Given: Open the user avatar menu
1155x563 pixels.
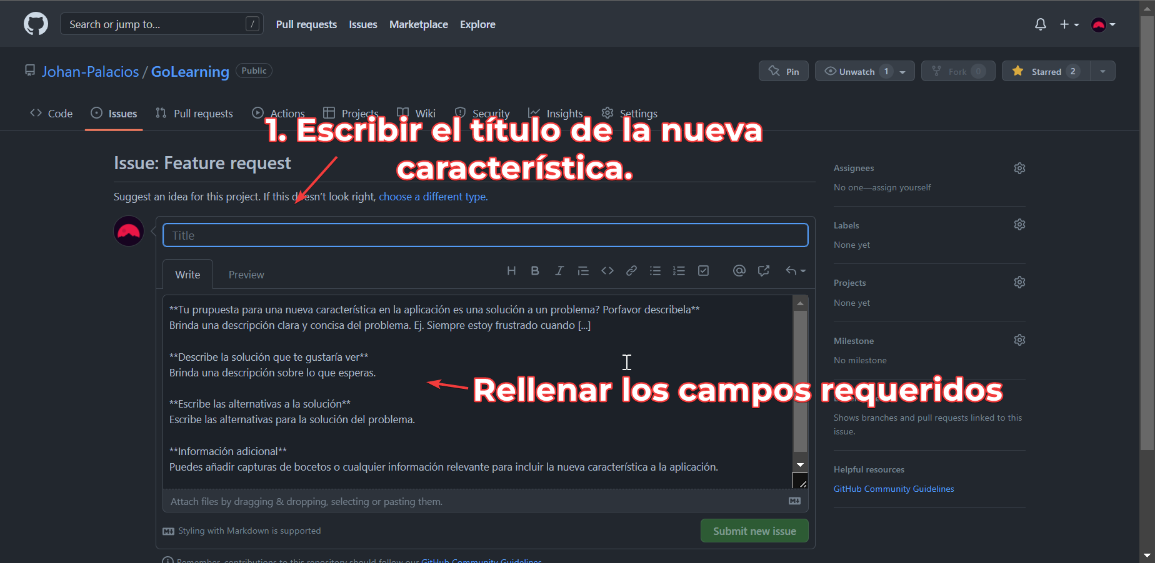Looking at the screenshot, I should (1103, 24).
